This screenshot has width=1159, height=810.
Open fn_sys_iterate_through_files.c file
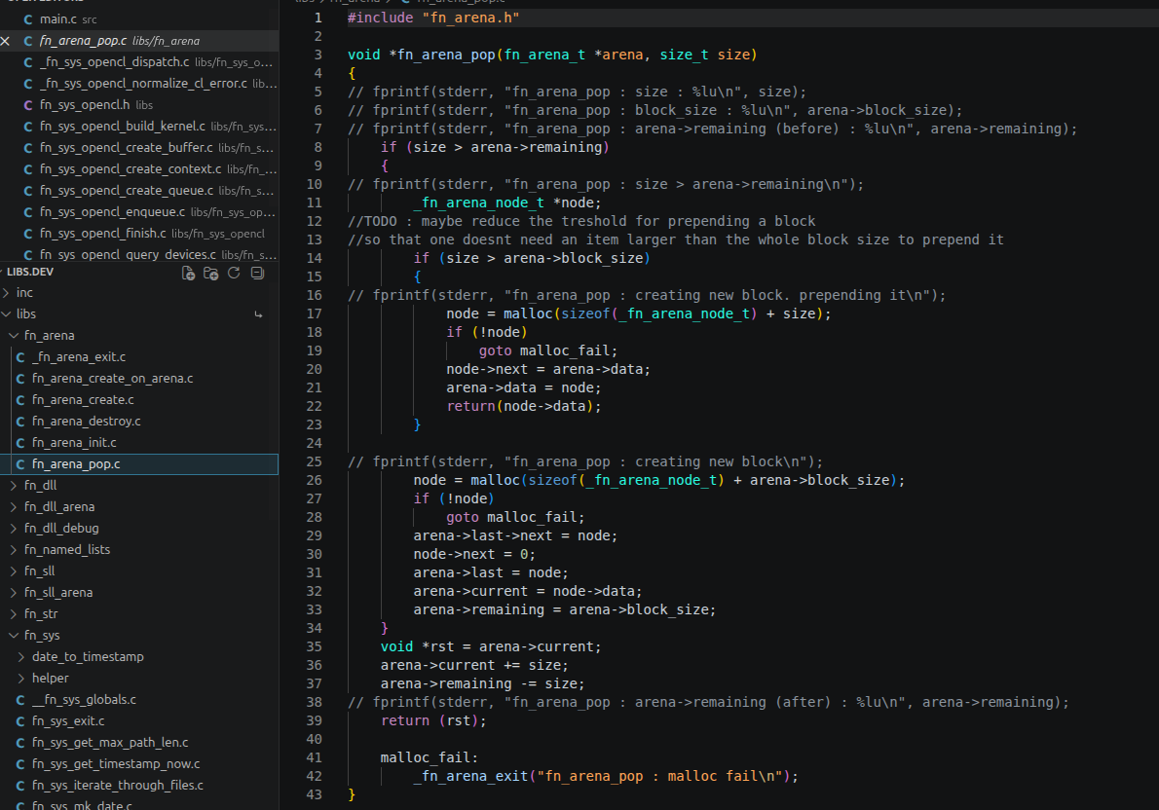point(139,786)
